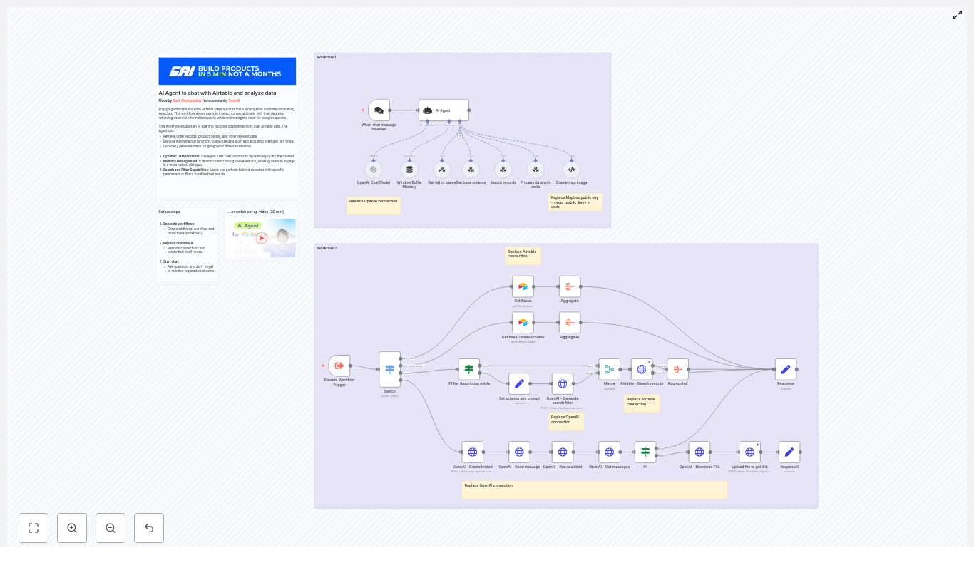Select the If filter description exists node
The height and width of the screenshot is (580, 974).
pyautogui.click(x=468, y=369)
